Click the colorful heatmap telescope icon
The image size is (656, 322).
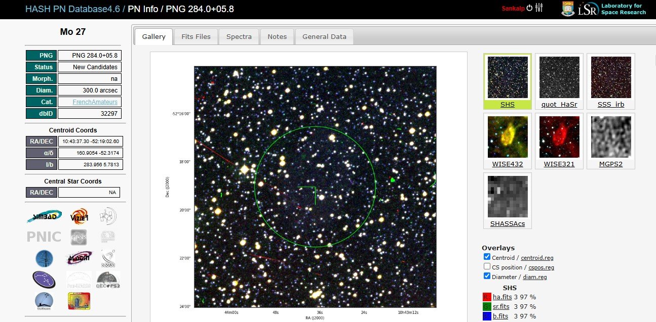pos(79,300)
